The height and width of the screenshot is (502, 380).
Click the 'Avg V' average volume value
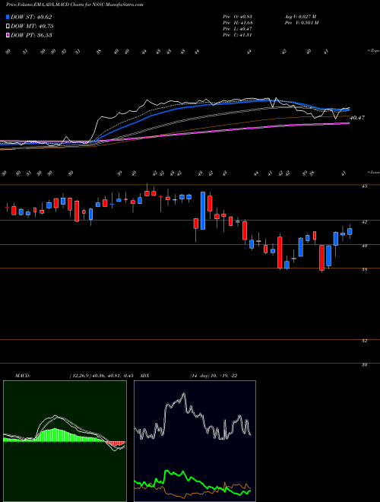pyautogui.click(x=300, y=17)
